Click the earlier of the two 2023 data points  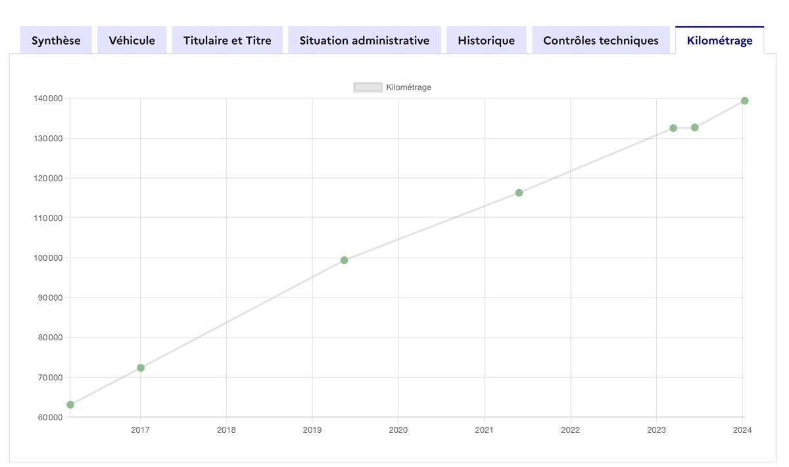coord(673,128)
